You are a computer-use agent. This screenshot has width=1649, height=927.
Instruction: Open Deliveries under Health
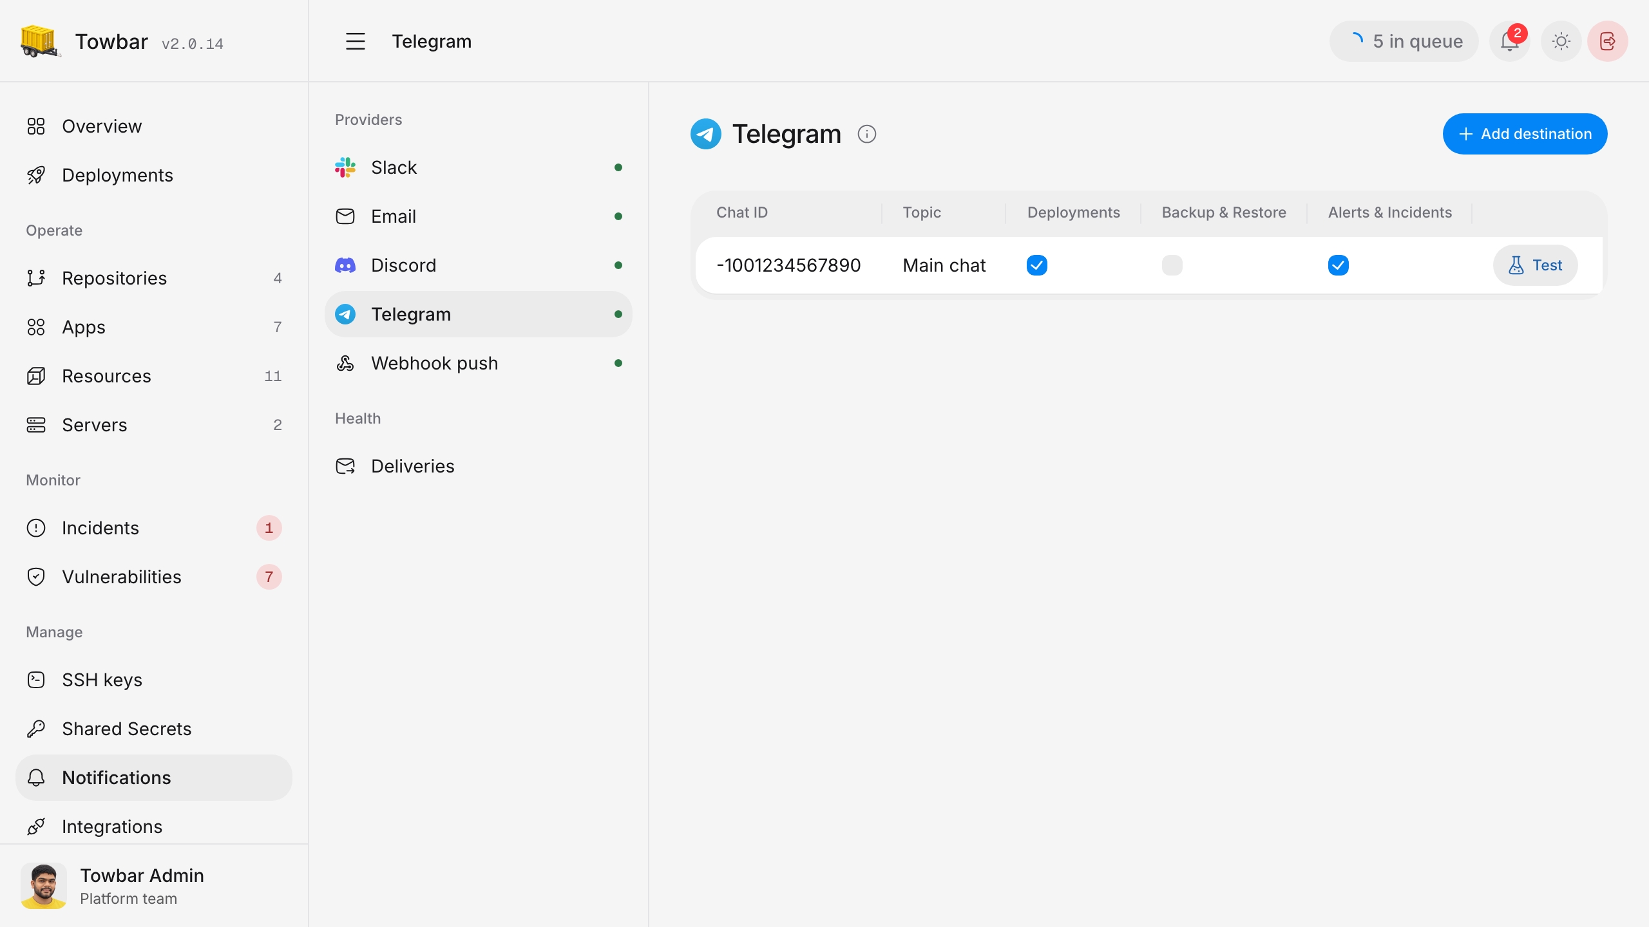[479, 466]
